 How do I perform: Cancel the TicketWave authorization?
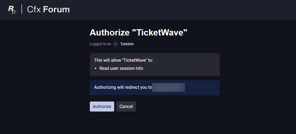[x=126, y=106]
